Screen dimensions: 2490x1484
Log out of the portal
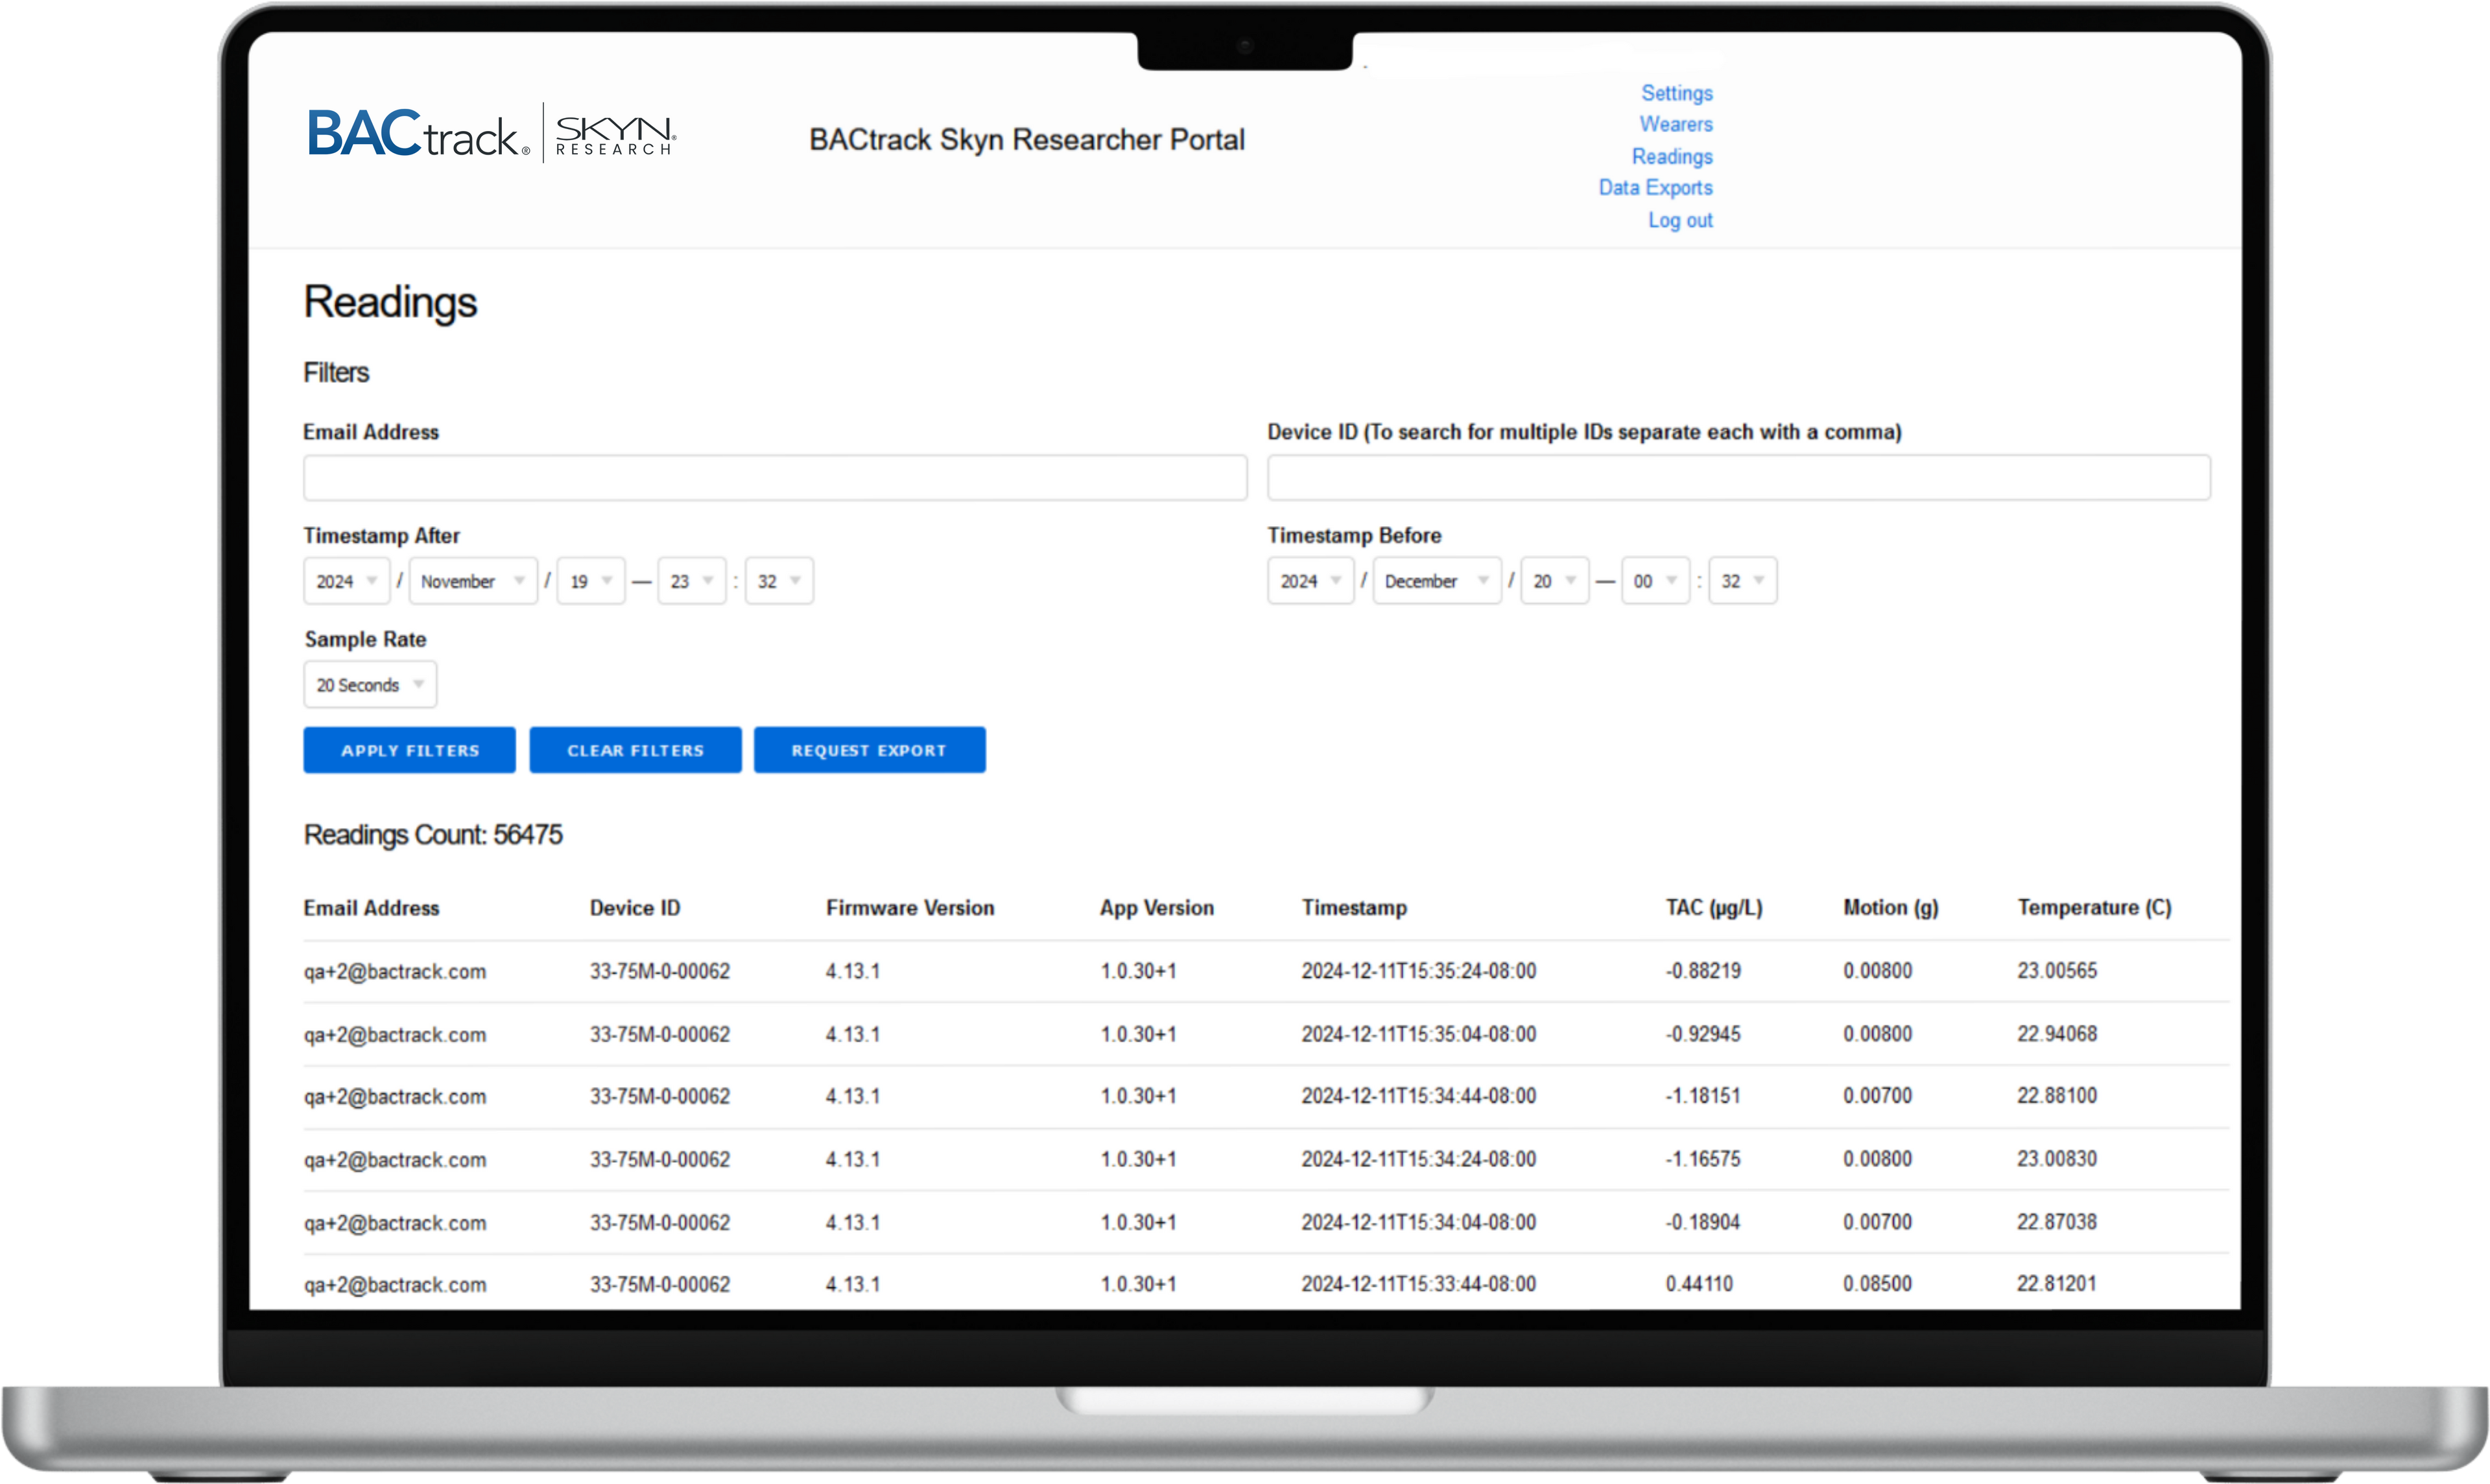(x=1679, y=220)
